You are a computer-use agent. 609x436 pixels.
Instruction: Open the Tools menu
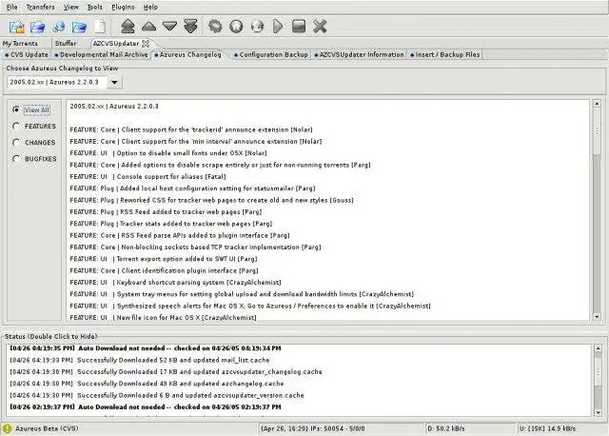(x=95, y=7)
